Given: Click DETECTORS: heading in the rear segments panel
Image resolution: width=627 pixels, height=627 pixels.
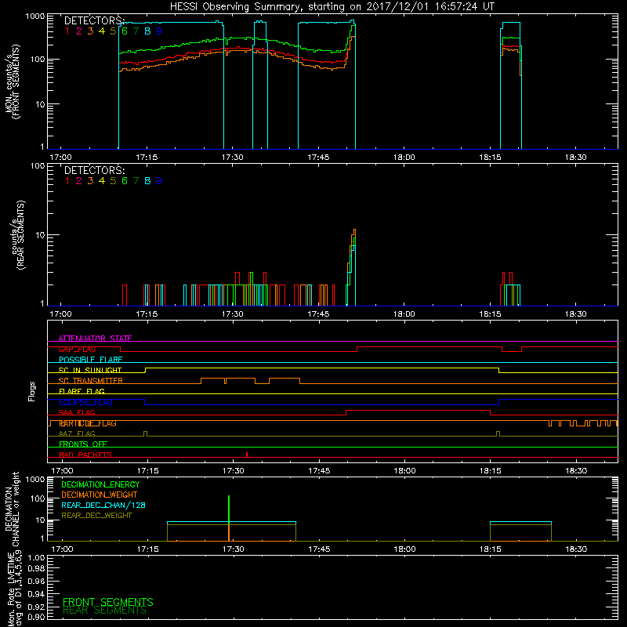Looking at the screenshot, I should click(x=95, y=170).
